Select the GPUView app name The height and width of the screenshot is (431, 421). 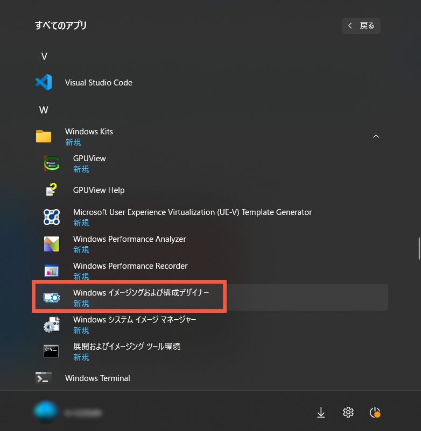point(89,159)
